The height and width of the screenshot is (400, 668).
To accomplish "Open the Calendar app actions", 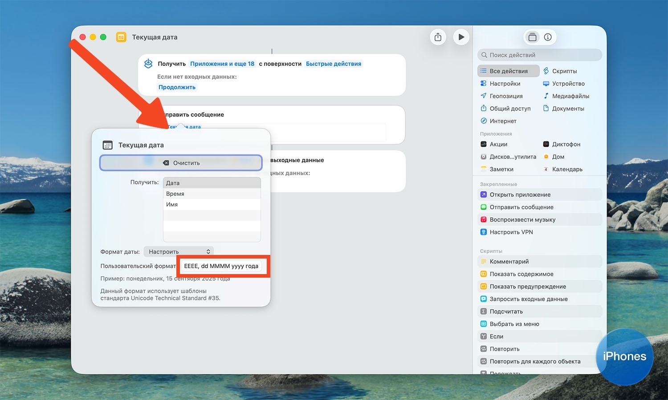I will [567, 169].
